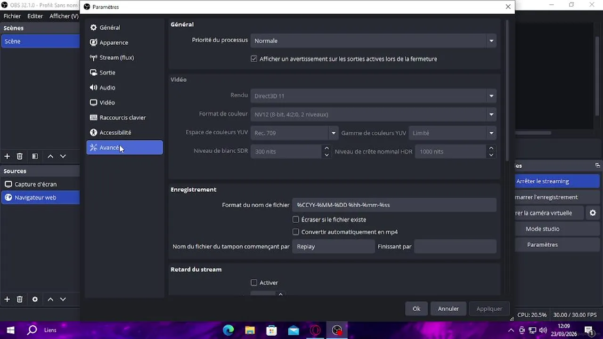Open the Raccourcis clavier settings tab
The width and height of the screenshot is (603, 339).
coord(124,118)
